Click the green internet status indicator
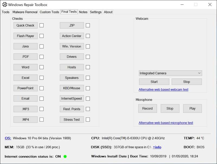Screen dimensions: 217x164 pyautogui.click(x=65, y=156)
